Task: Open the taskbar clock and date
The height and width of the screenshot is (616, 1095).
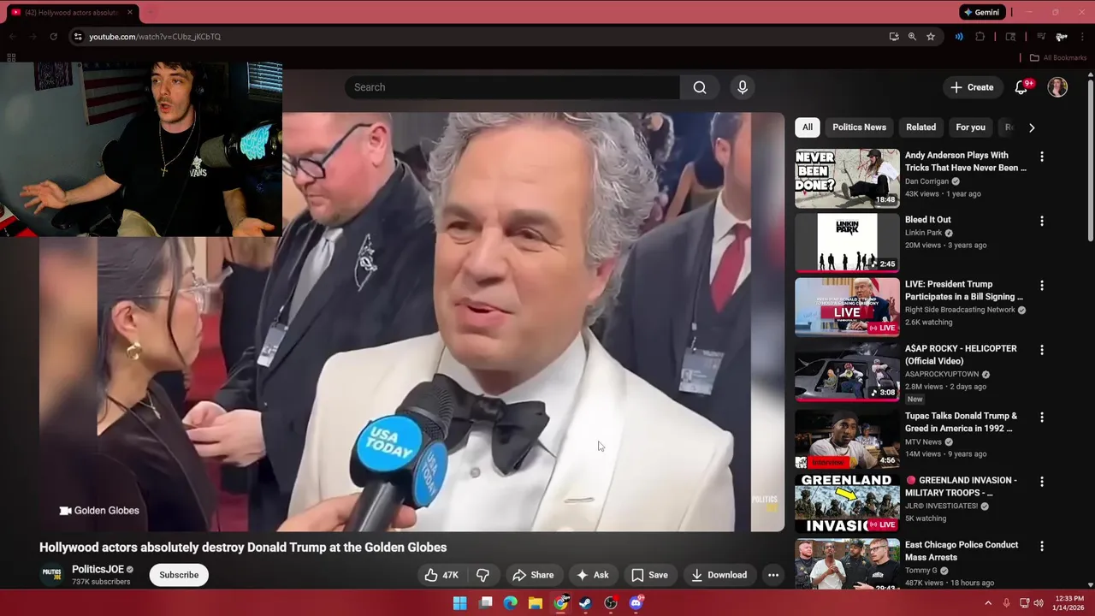Action: click(1069, 603)
